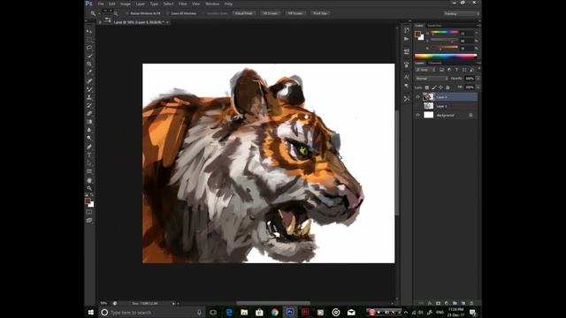Select the Eyedropper tool
The image size is (566, 318).
pyautogui.click(x=89, y=72)
